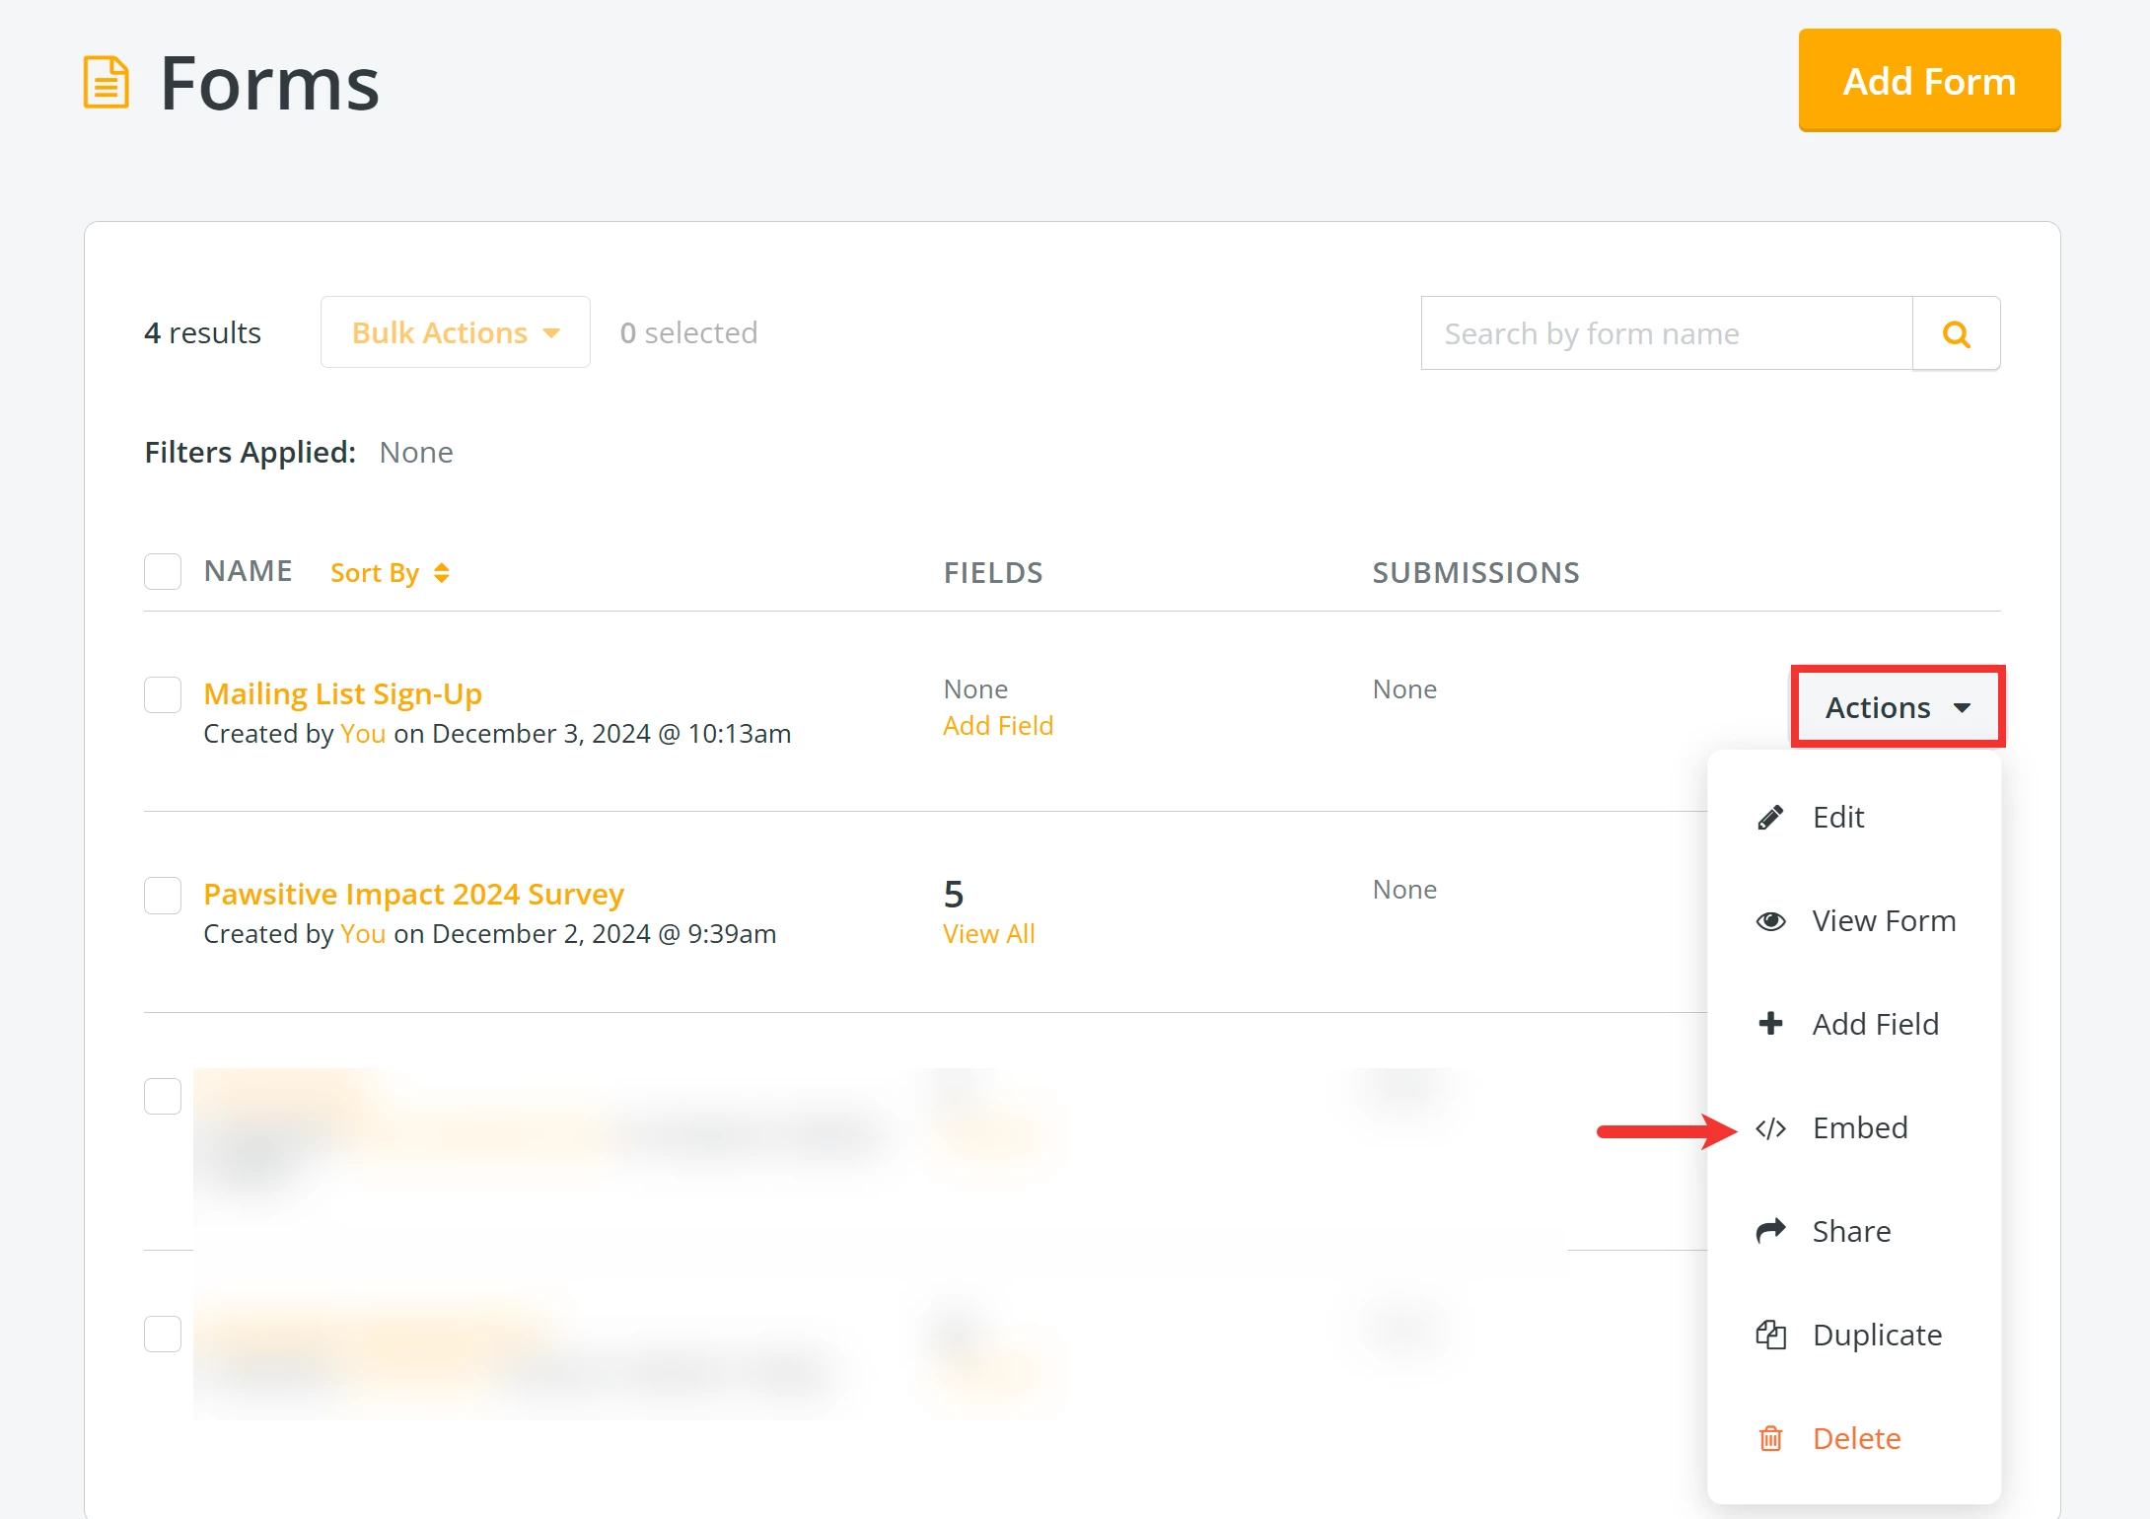Click View All fields link

tap(988, 934)
